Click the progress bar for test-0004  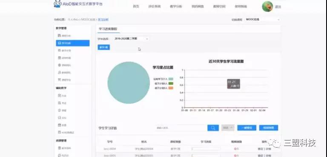206,149
